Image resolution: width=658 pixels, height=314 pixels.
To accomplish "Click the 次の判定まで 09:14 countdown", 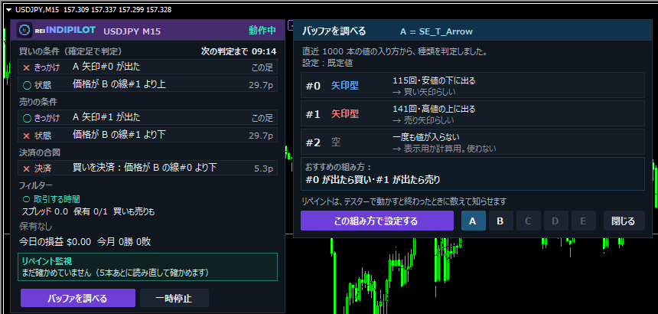I will (239, 51).
